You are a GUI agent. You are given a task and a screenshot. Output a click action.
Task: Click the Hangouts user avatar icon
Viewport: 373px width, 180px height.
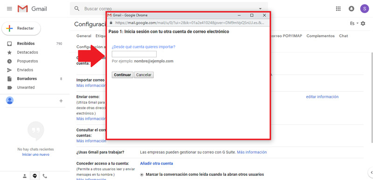pyautogui.click(x=10, y=101)
